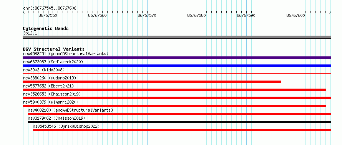
Task: Open variant nsv3902 (Kidd2008) label
Action: click(x=44, y=70)
